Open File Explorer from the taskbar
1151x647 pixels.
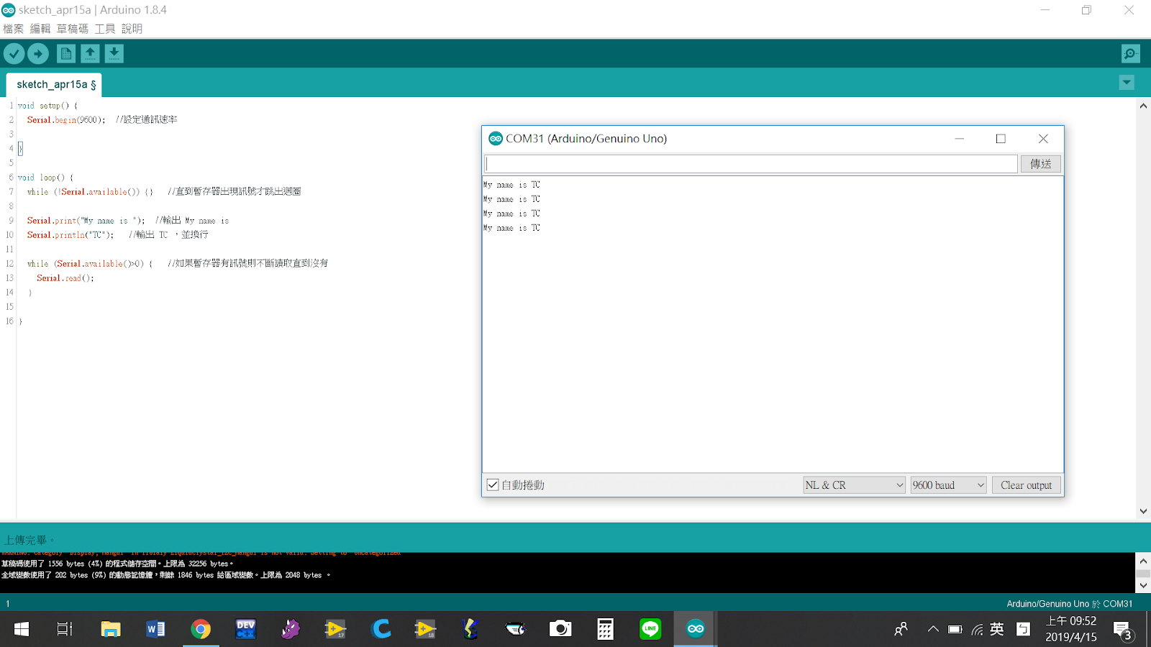(111, 629)
